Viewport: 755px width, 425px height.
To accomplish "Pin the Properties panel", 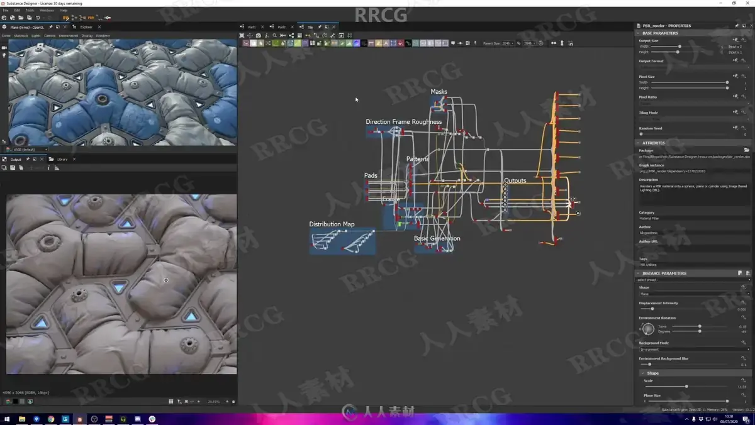I will (x=737, y=26).
